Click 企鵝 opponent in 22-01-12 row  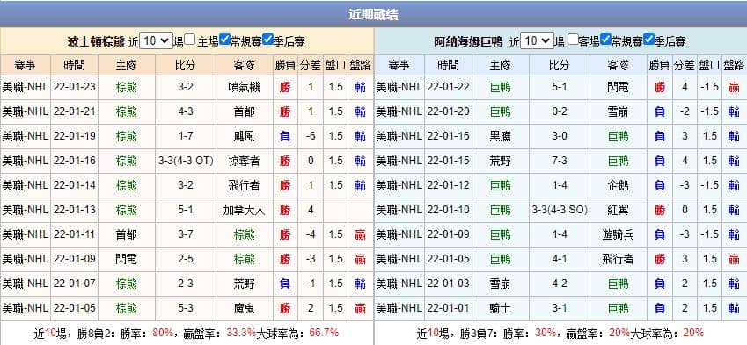click(618, 186)
